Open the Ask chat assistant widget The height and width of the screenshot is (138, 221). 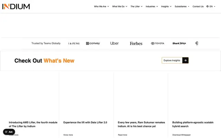tap(9, 132)
